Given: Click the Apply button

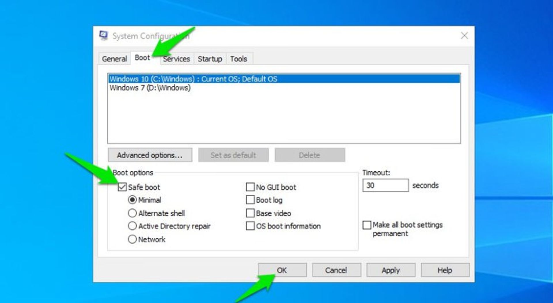Looking at the screenshot, I should (x=391, y=270).
